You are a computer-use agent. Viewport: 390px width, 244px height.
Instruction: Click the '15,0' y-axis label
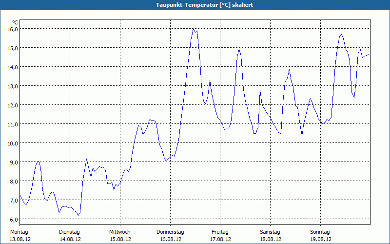click(x=13, y=48)
